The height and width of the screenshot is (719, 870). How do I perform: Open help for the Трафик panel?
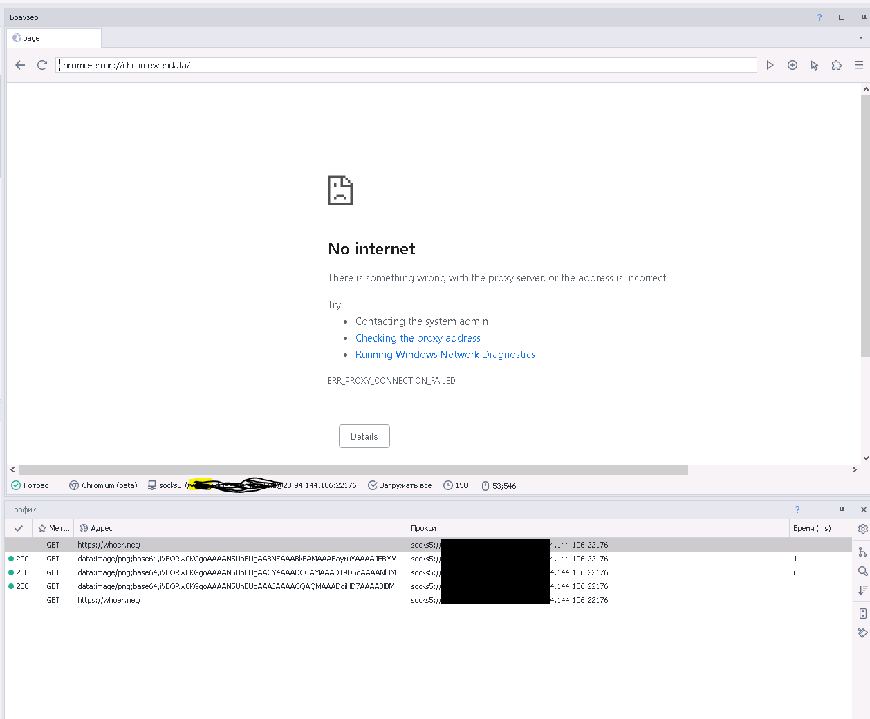(x=797, y=510)
